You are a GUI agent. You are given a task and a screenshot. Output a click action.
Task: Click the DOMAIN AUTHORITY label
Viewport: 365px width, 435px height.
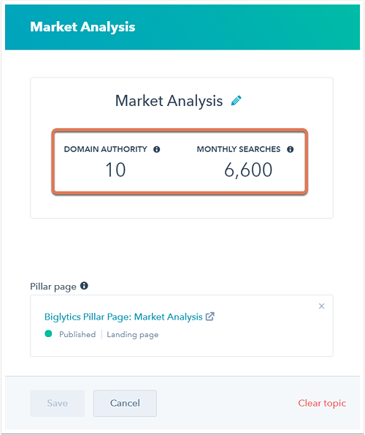coord(106,149)
